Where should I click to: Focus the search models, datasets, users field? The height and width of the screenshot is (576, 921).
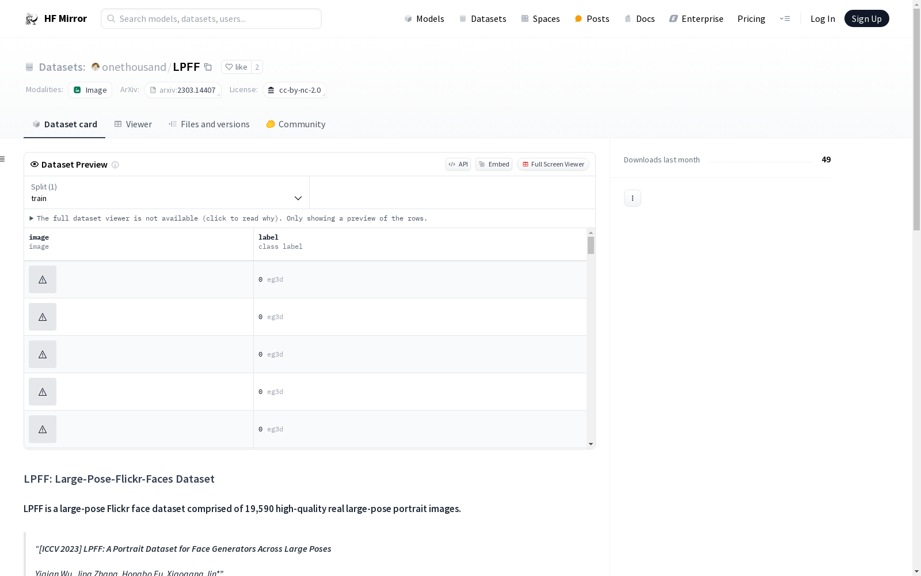pos(211,18)
